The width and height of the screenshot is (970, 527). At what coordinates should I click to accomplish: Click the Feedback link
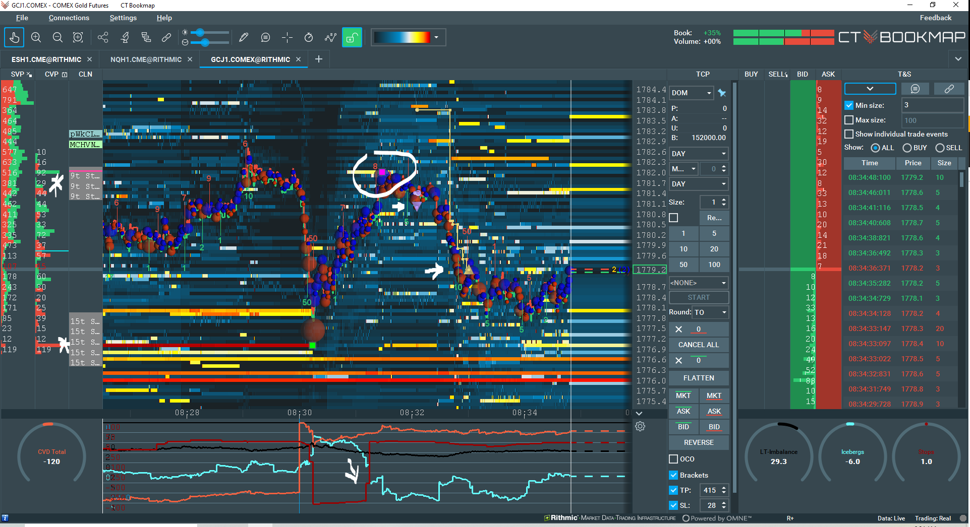pyautogui.click(x=936, y=18)
